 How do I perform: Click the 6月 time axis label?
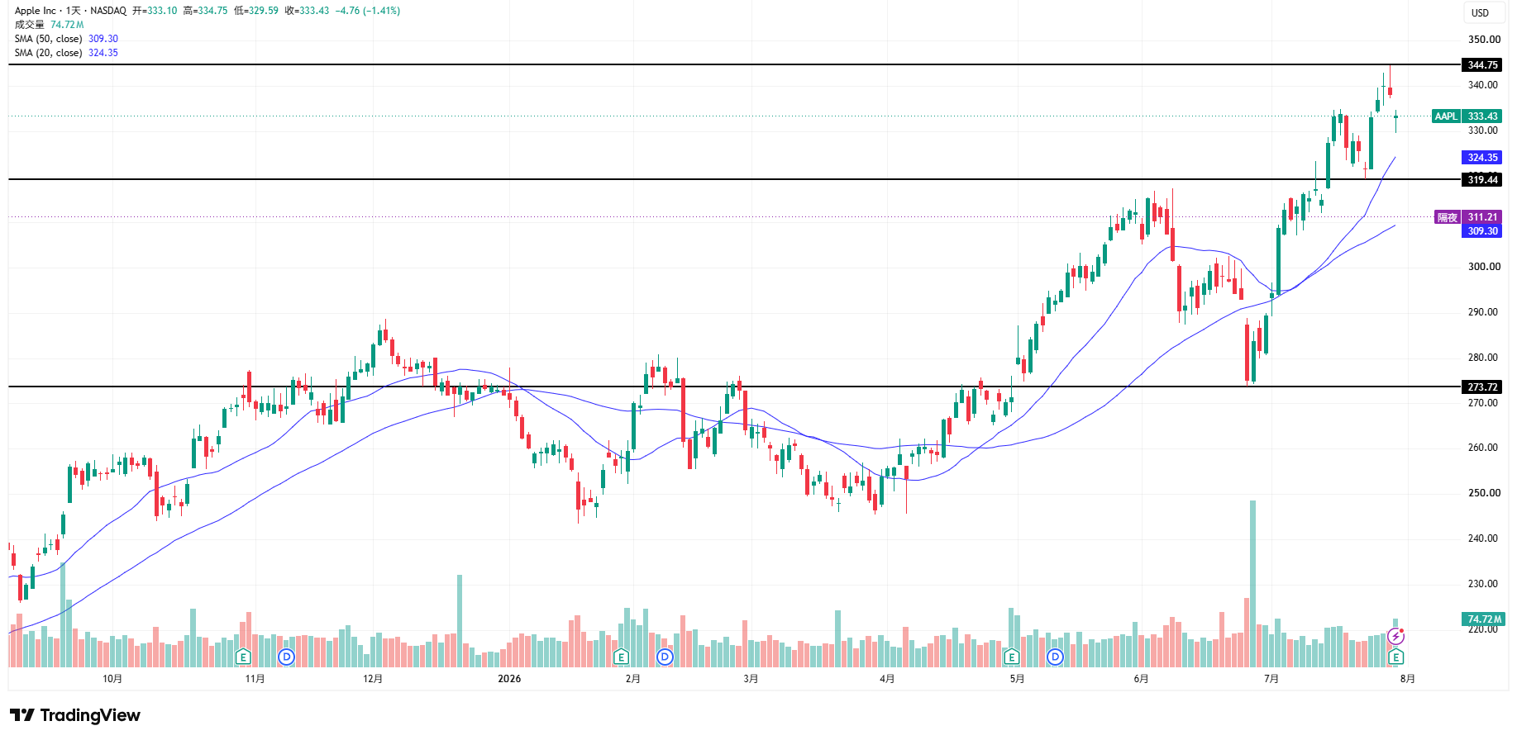click(x=1141, y=679)
